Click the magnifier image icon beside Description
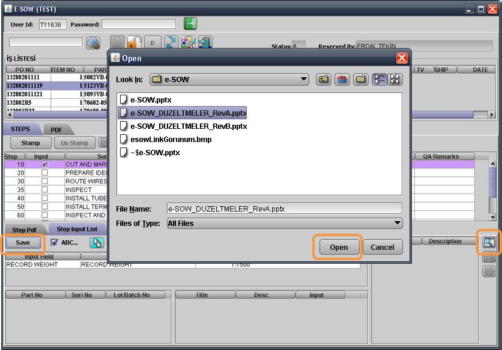The image size is (502, 350). pos(489,243)
